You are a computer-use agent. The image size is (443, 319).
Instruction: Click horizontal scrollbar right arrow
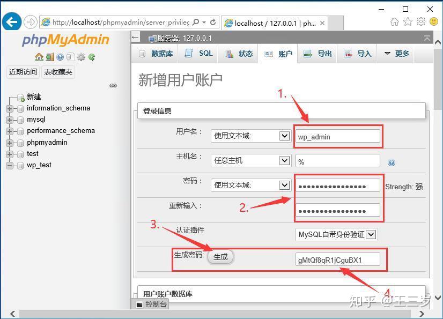click(x=422, y=314)
